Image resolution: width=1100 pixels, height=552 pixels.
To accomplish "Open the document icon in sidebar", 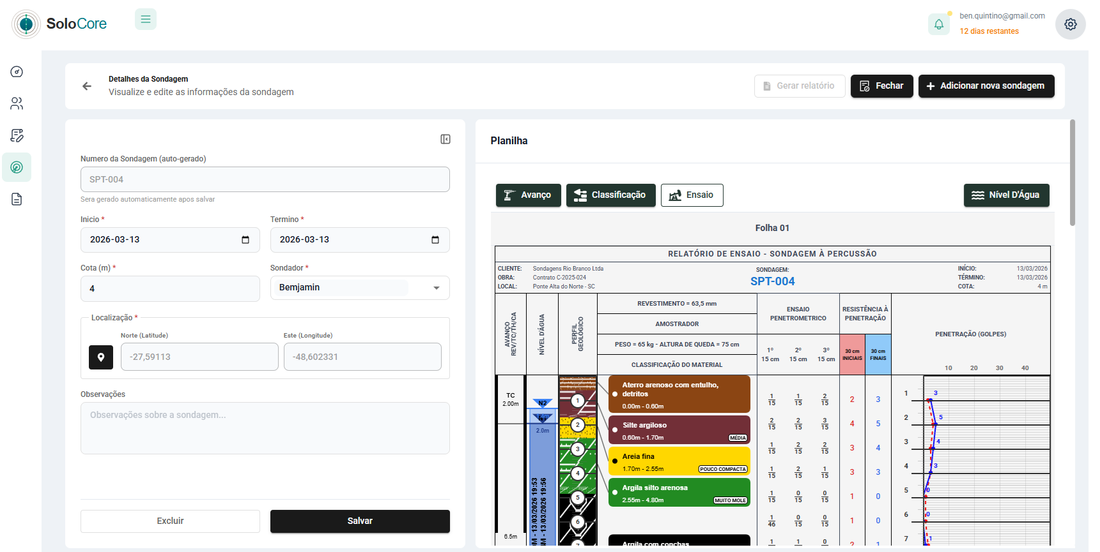I will 17,199.
